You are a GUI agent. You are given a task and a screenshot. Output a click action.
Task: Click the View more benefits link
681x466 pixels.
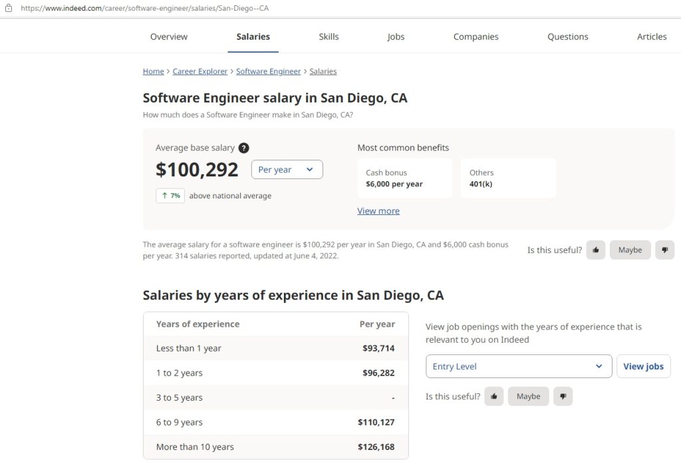click(x=378, y=211)
